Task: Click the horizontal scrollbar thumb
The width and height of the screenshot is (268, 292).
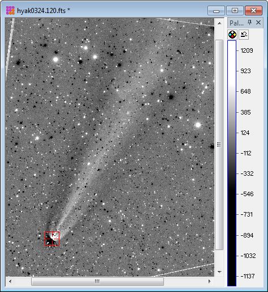Action: pos(97,281)
